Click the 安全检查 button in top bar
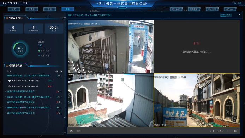The width and height of the screenshot is (245, 138). coord(176,10)
